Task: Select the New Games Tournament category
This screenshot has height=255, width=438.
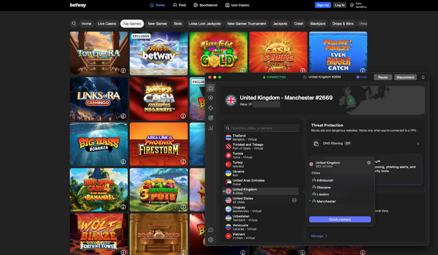Action: pyautogui.click(x=247, y=24)
